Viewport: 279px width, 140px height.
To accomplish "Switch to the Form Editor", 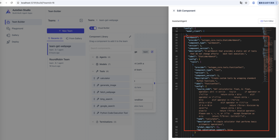I will point(267,21).
